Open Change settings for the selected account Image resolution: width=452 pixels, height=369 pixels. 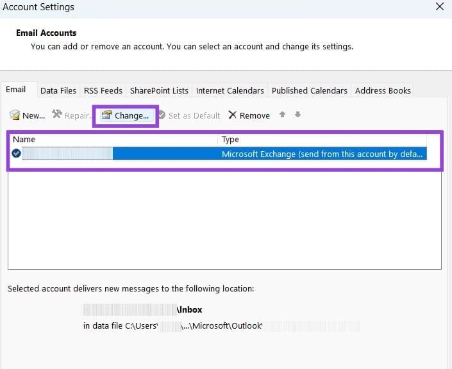tap(126, 115)
